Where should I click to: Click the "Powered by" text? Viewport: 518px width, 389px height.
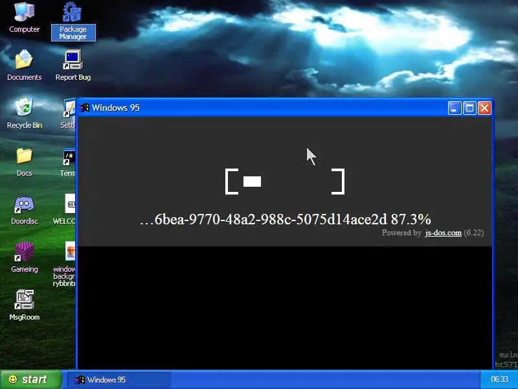coord(401,233)
